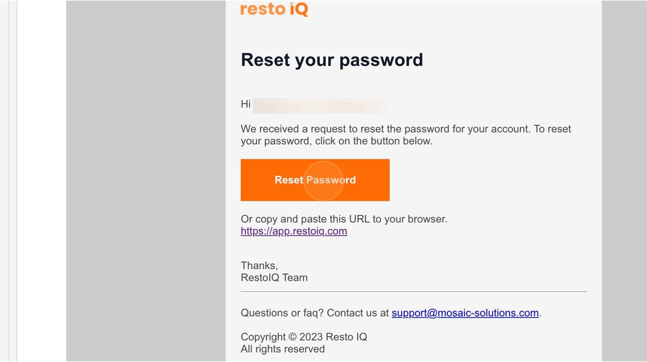Click the "Reset your password" heading
647x362 pixels.
[x=332, y=60]
